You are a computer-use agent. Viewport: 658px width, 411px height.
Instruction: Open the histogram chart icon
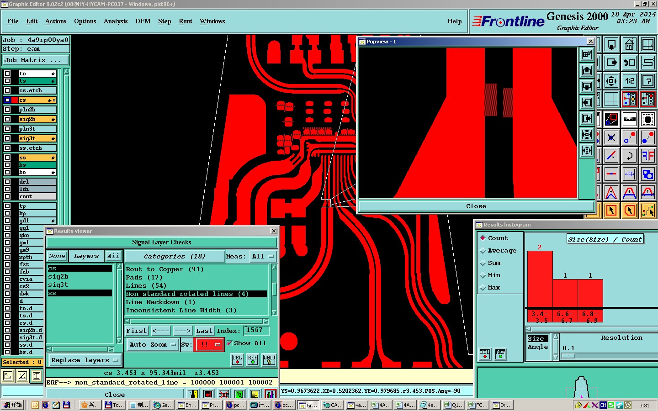pyautogui.click(x=271, y=394)
